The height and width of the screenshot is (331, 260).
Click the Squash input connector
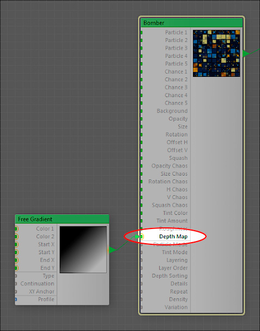[141, 158]
